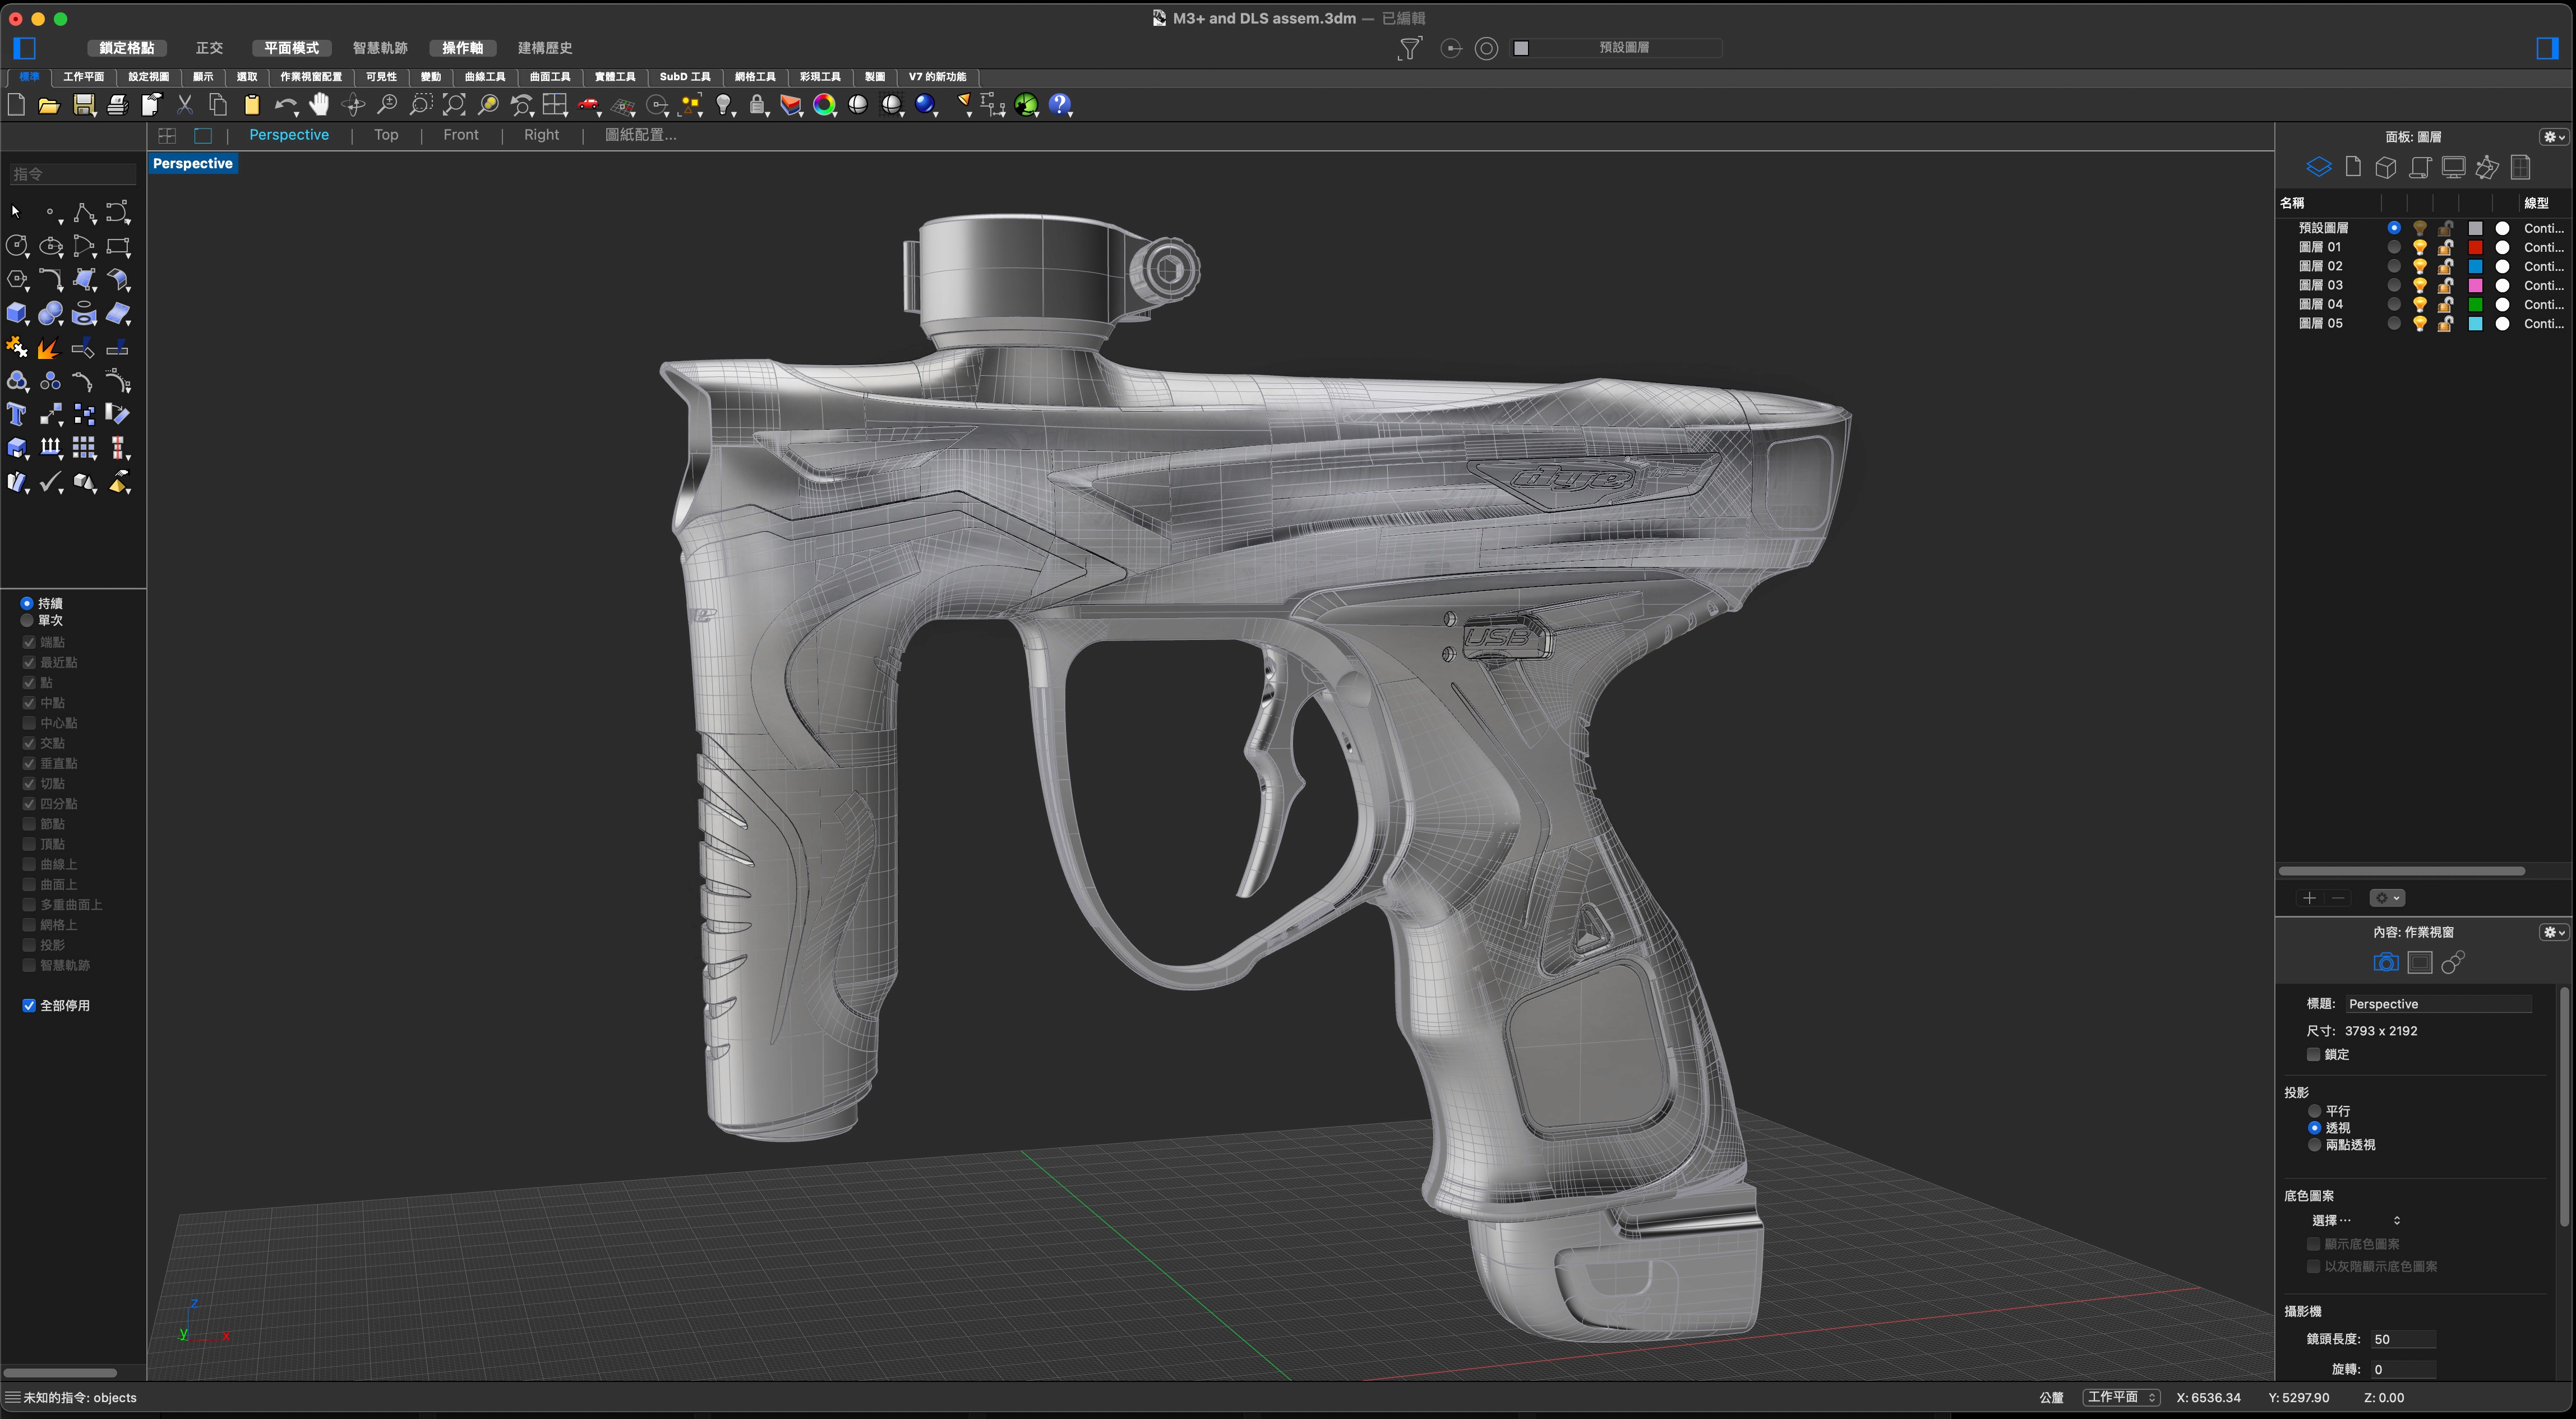
Task: Click the light bulb Hide objects icon
Action: [725, 105]
